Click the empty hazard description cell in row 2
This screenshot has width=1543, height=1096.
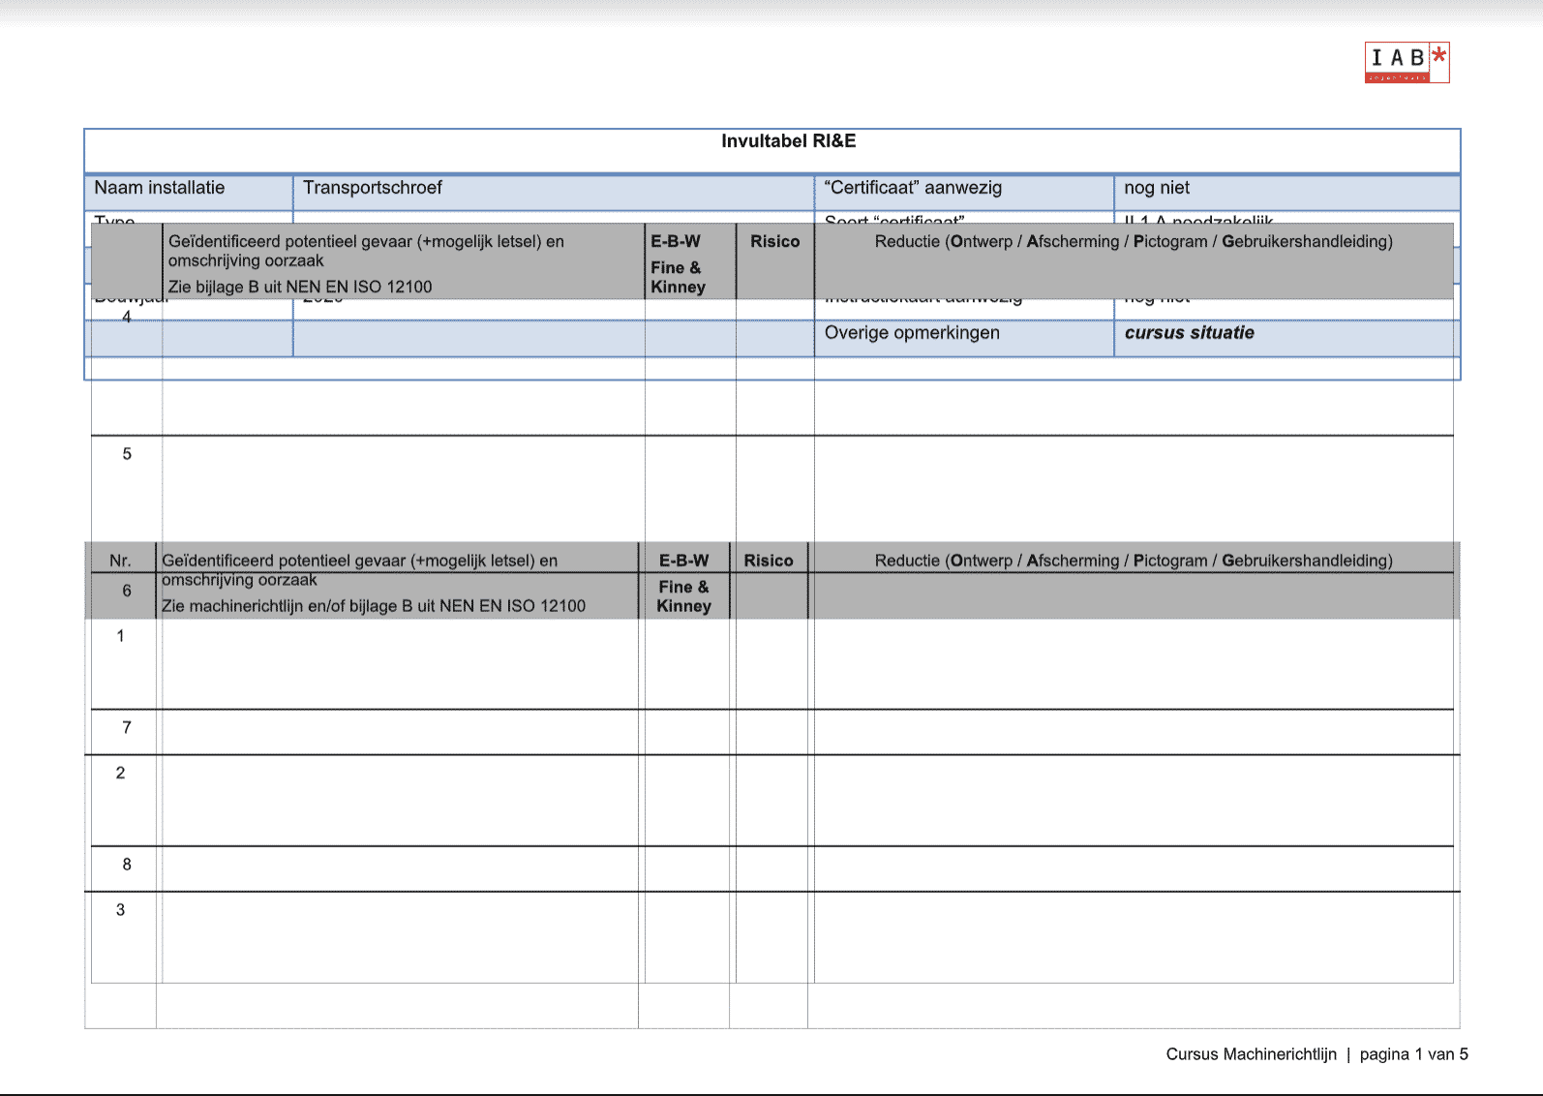pyautogui.click(x=397, y=799)
